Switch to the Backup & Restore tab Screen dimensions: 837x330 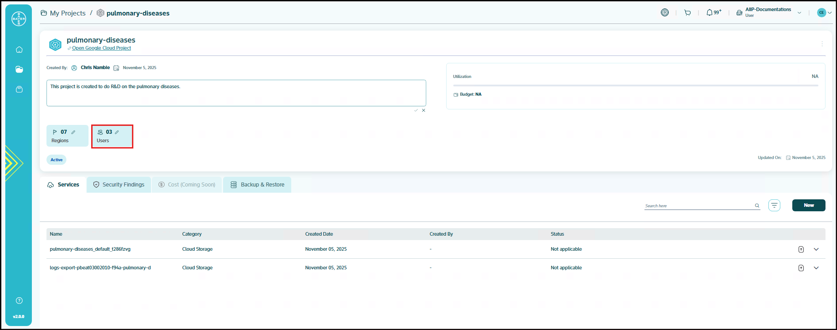(x=257, y=185)
